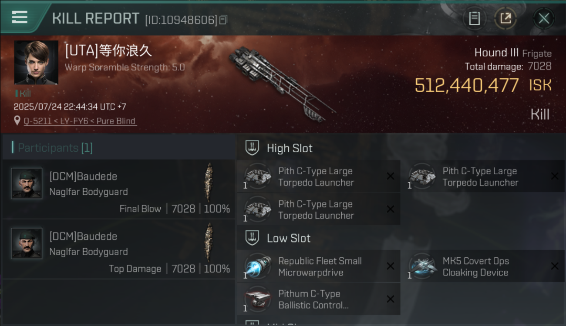Close the Kill Report window
566x326 pixels.
coord(543,18)
